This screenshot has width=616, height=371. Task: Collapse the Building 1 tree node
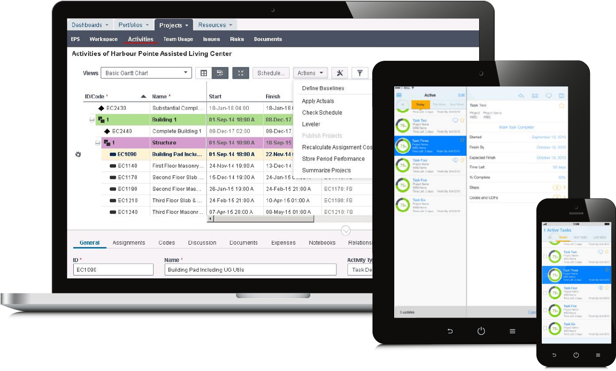click(x=92, y=120)
